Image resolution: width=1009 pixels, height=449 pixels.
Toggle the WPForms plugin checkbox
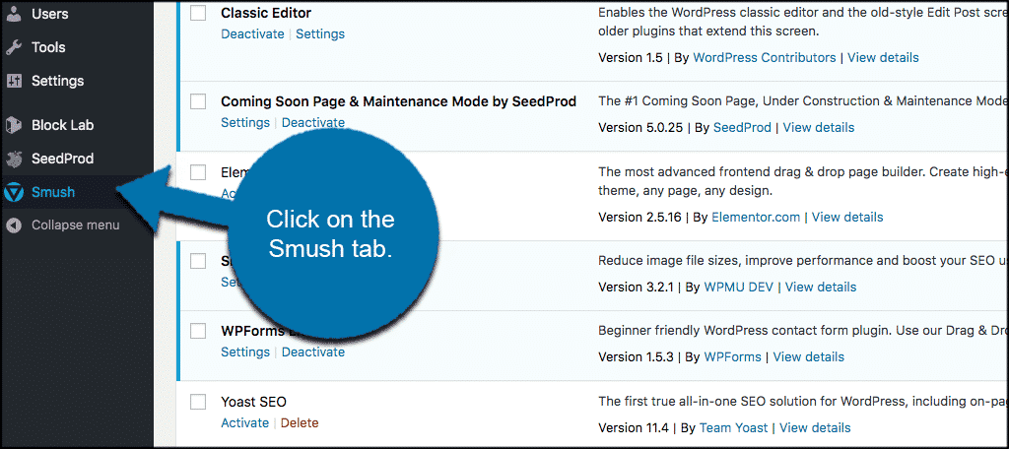(198, 331)
